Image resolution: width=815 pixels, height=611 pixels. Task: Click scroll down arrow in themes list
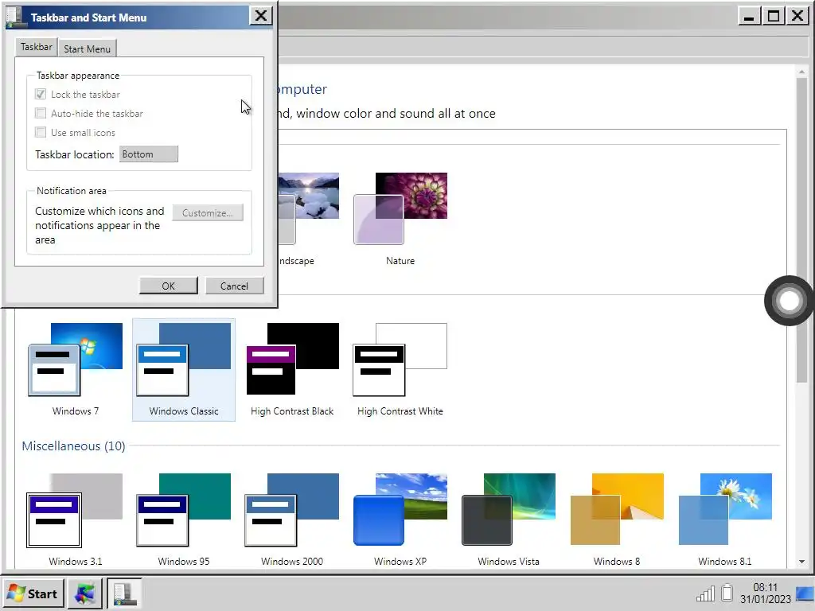click(801, 562)
